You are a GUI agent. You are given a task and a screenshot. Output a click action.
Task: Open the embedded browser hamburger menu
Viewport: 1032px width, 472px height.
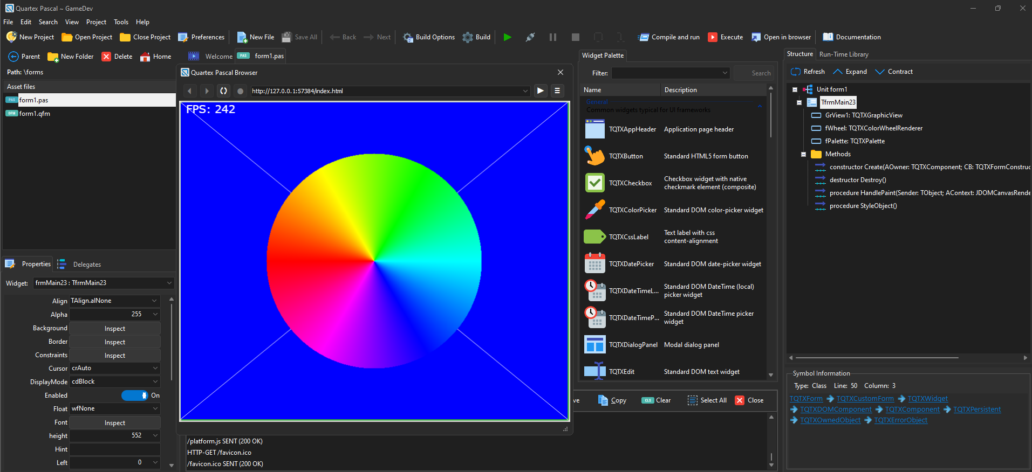click(557, 91)
